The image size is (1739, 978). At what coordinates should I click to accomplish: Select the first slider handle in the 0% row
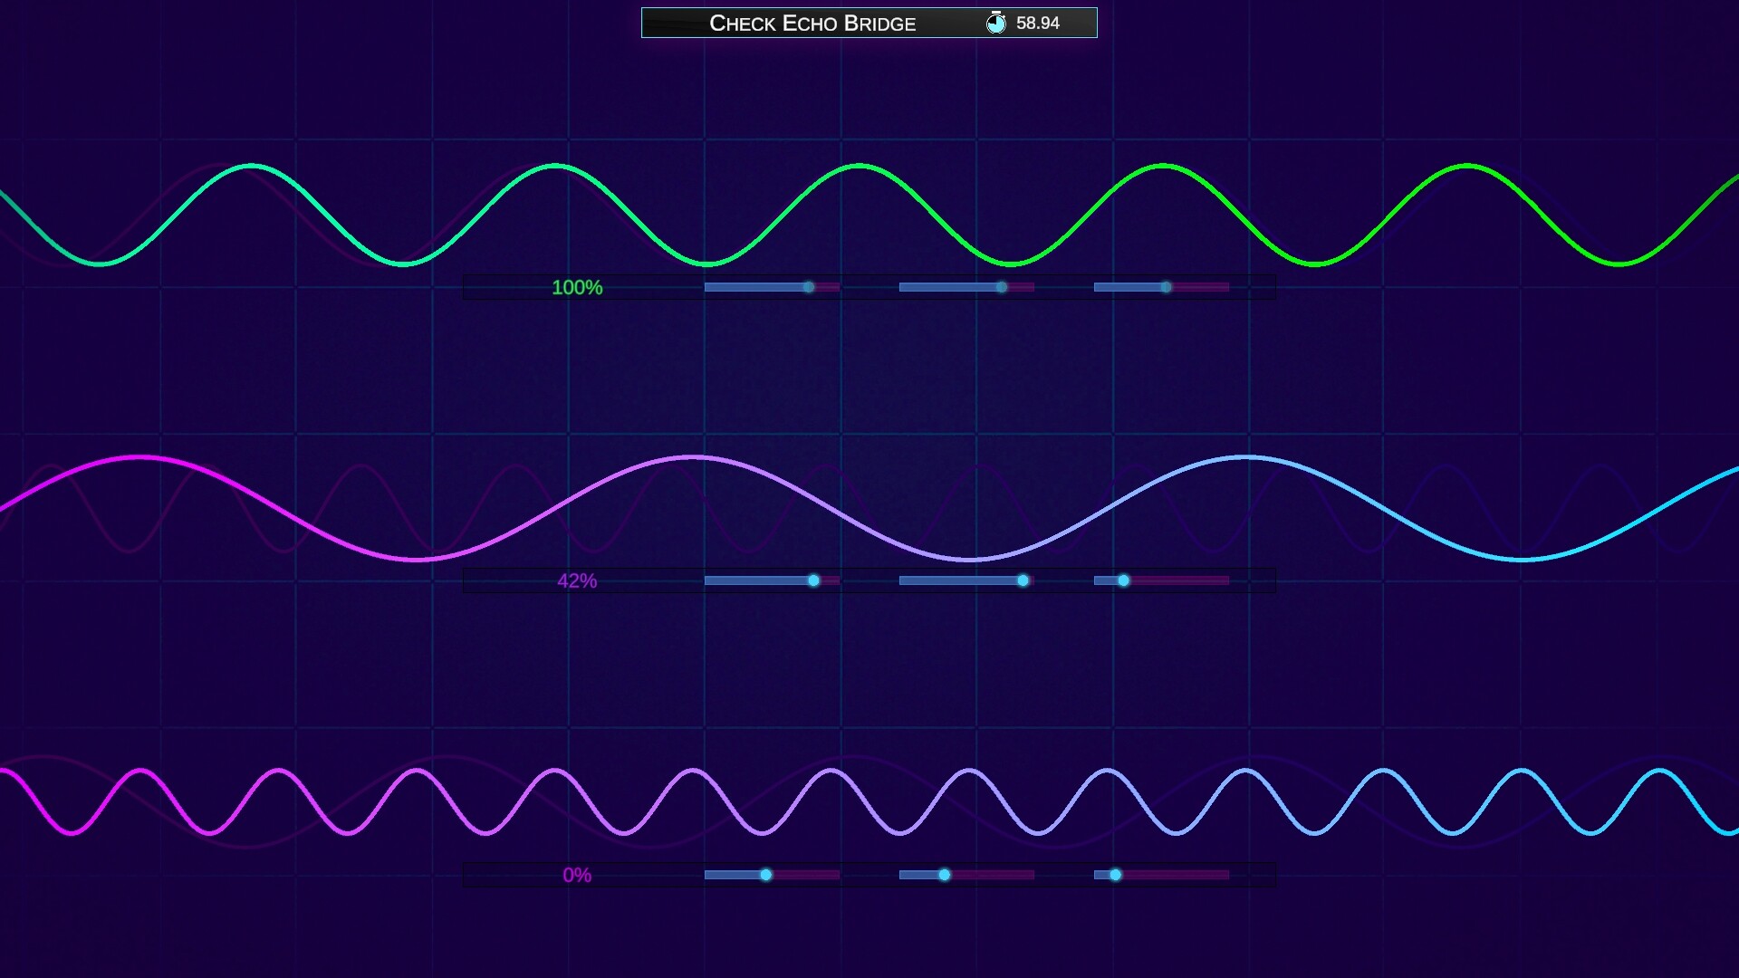coord(767,875)
